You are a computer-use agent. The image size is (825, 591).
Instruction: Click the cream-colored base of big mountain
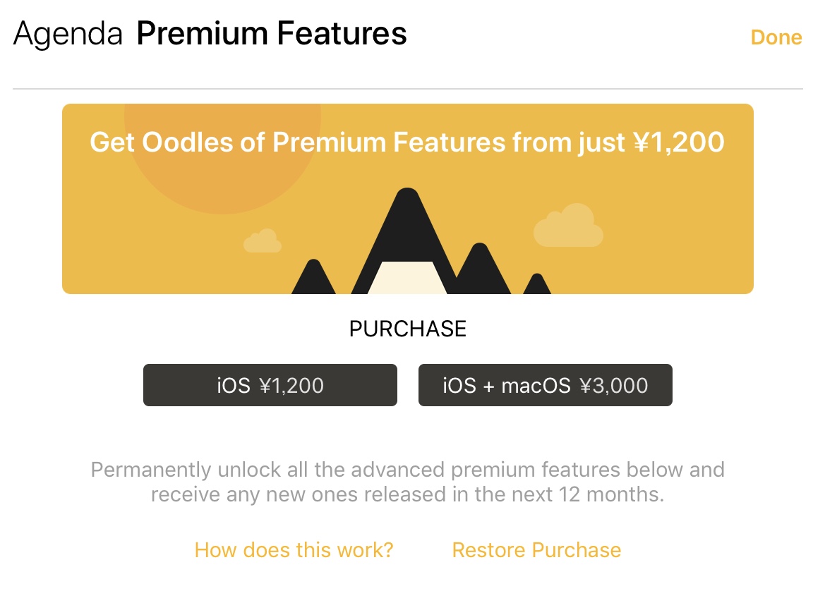point(407,278)
